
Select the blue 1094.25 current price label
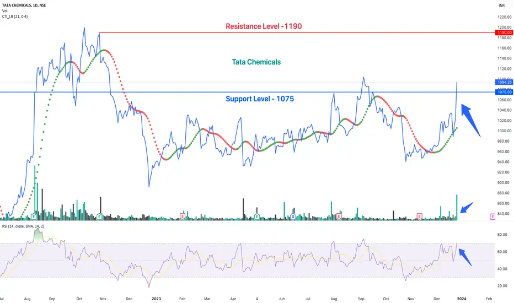504,82
